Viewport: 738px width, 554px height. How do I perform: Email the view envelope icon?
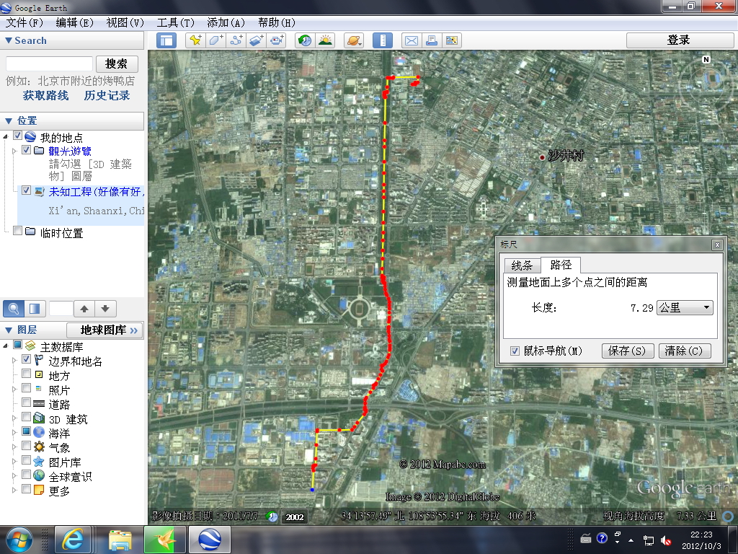(411, 40)
